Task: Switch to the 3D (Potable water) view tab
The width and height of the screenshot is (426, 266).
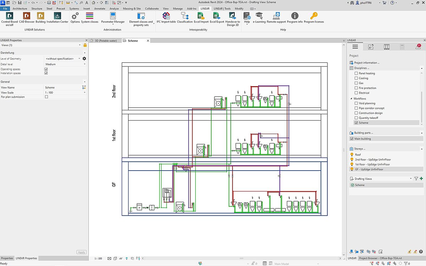Action: coord(105,41)
